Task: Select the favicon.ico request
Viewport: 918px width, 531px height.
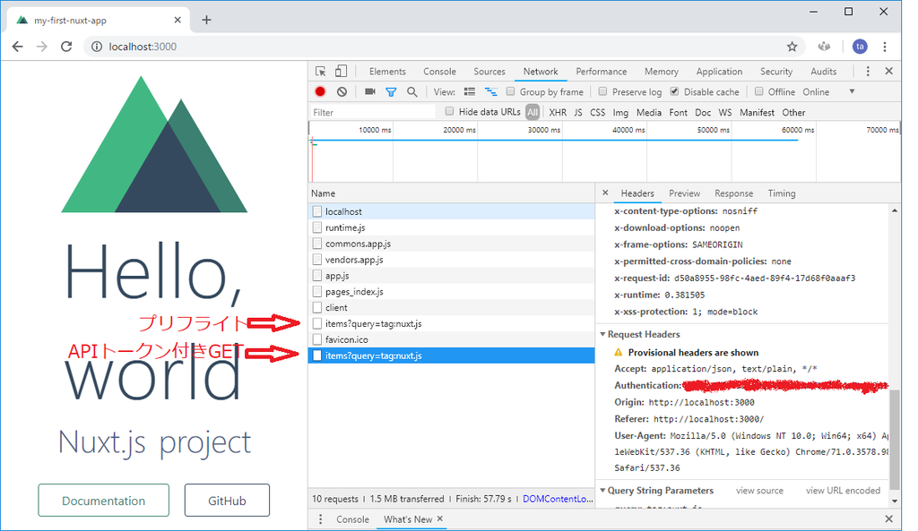Action: click(452, 339)
